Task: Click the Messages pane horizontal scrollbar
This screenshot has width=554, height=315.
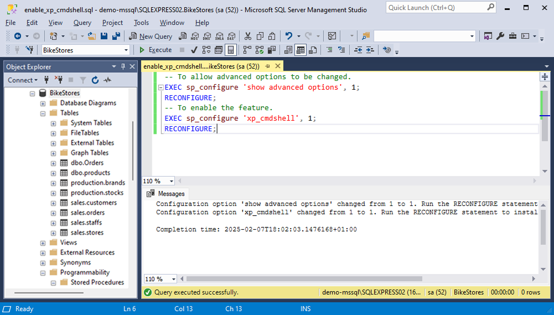Action: 304,279
